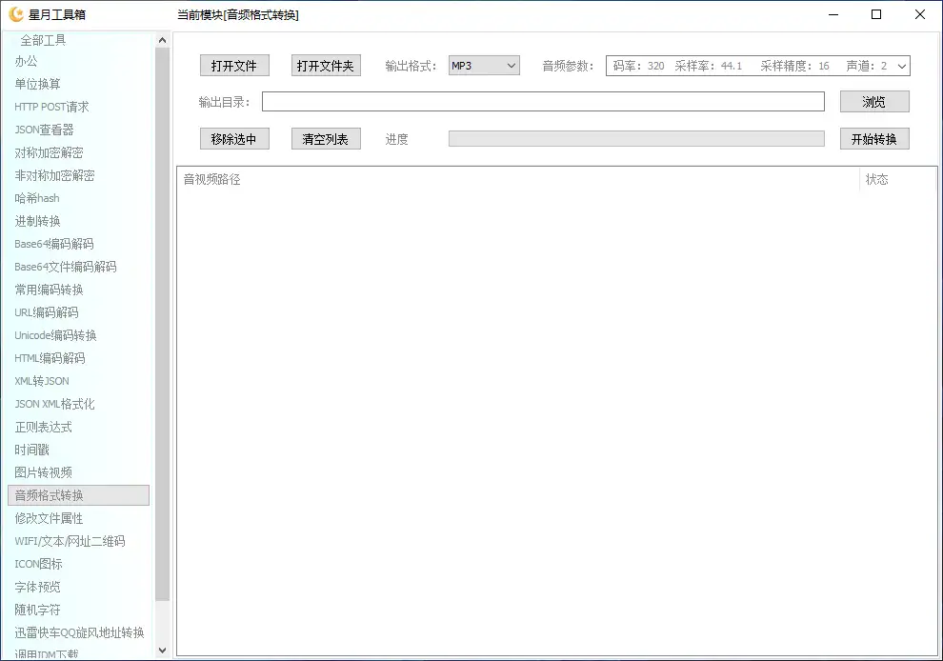Click the 清空列表 button
Viewport: 943px width, 661px height.
326,139
